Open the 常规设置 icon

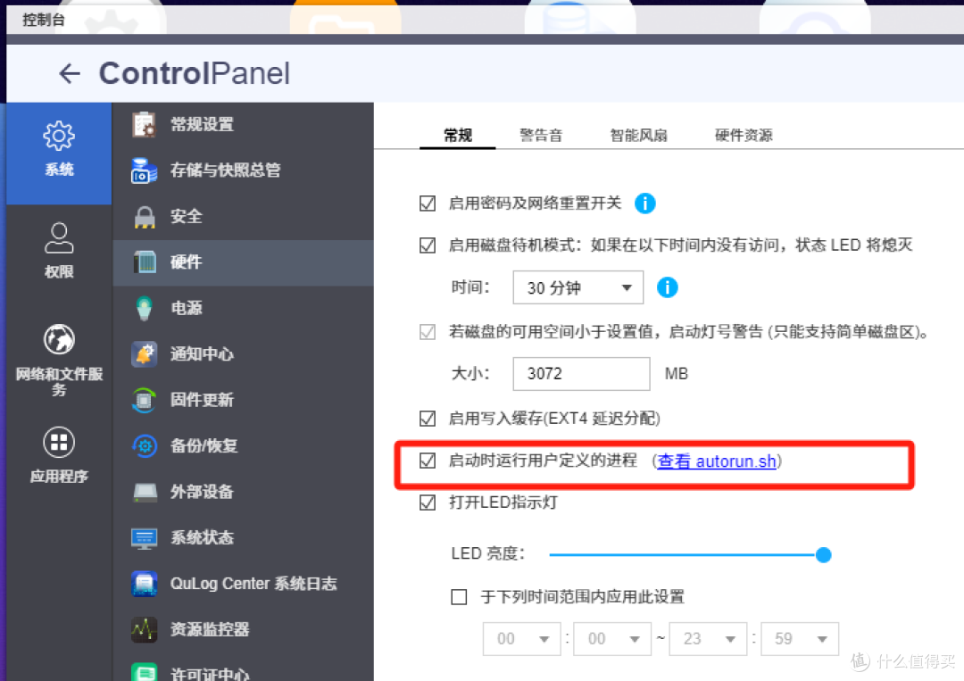[145, 125]
